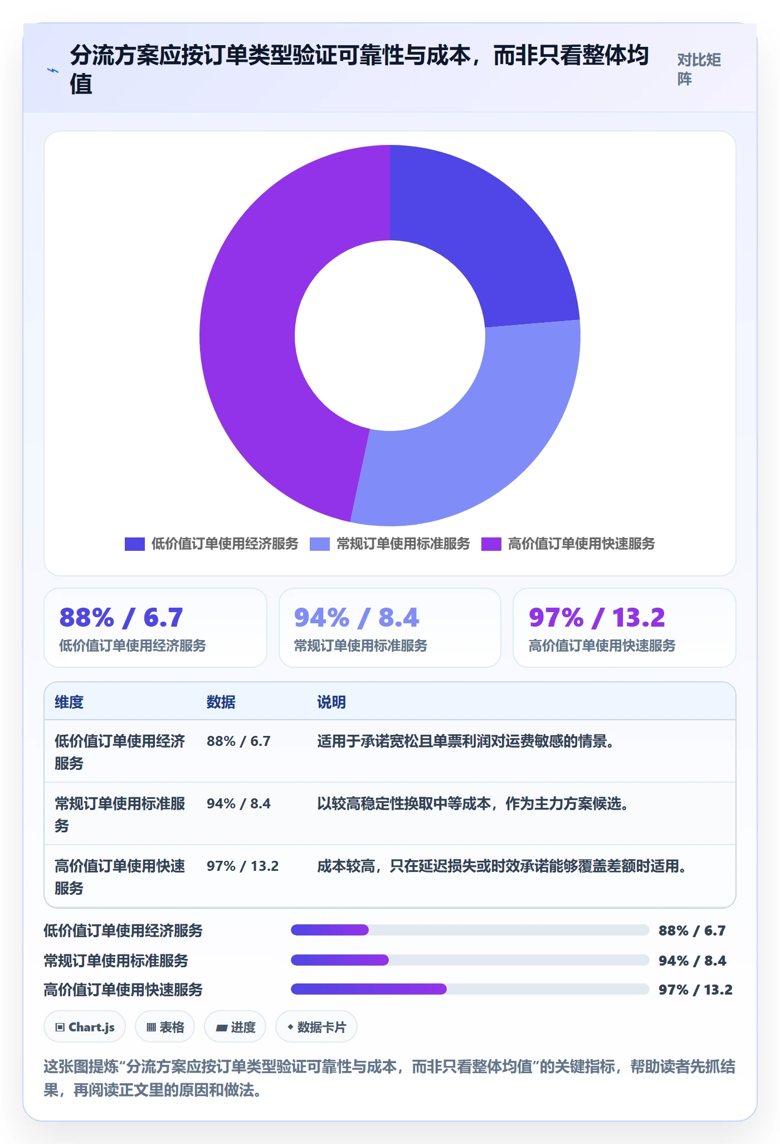Click progress bar for 低价值订单使用经济服务
This screenshot has height=1144, width=780.
[x=470, y=930]
